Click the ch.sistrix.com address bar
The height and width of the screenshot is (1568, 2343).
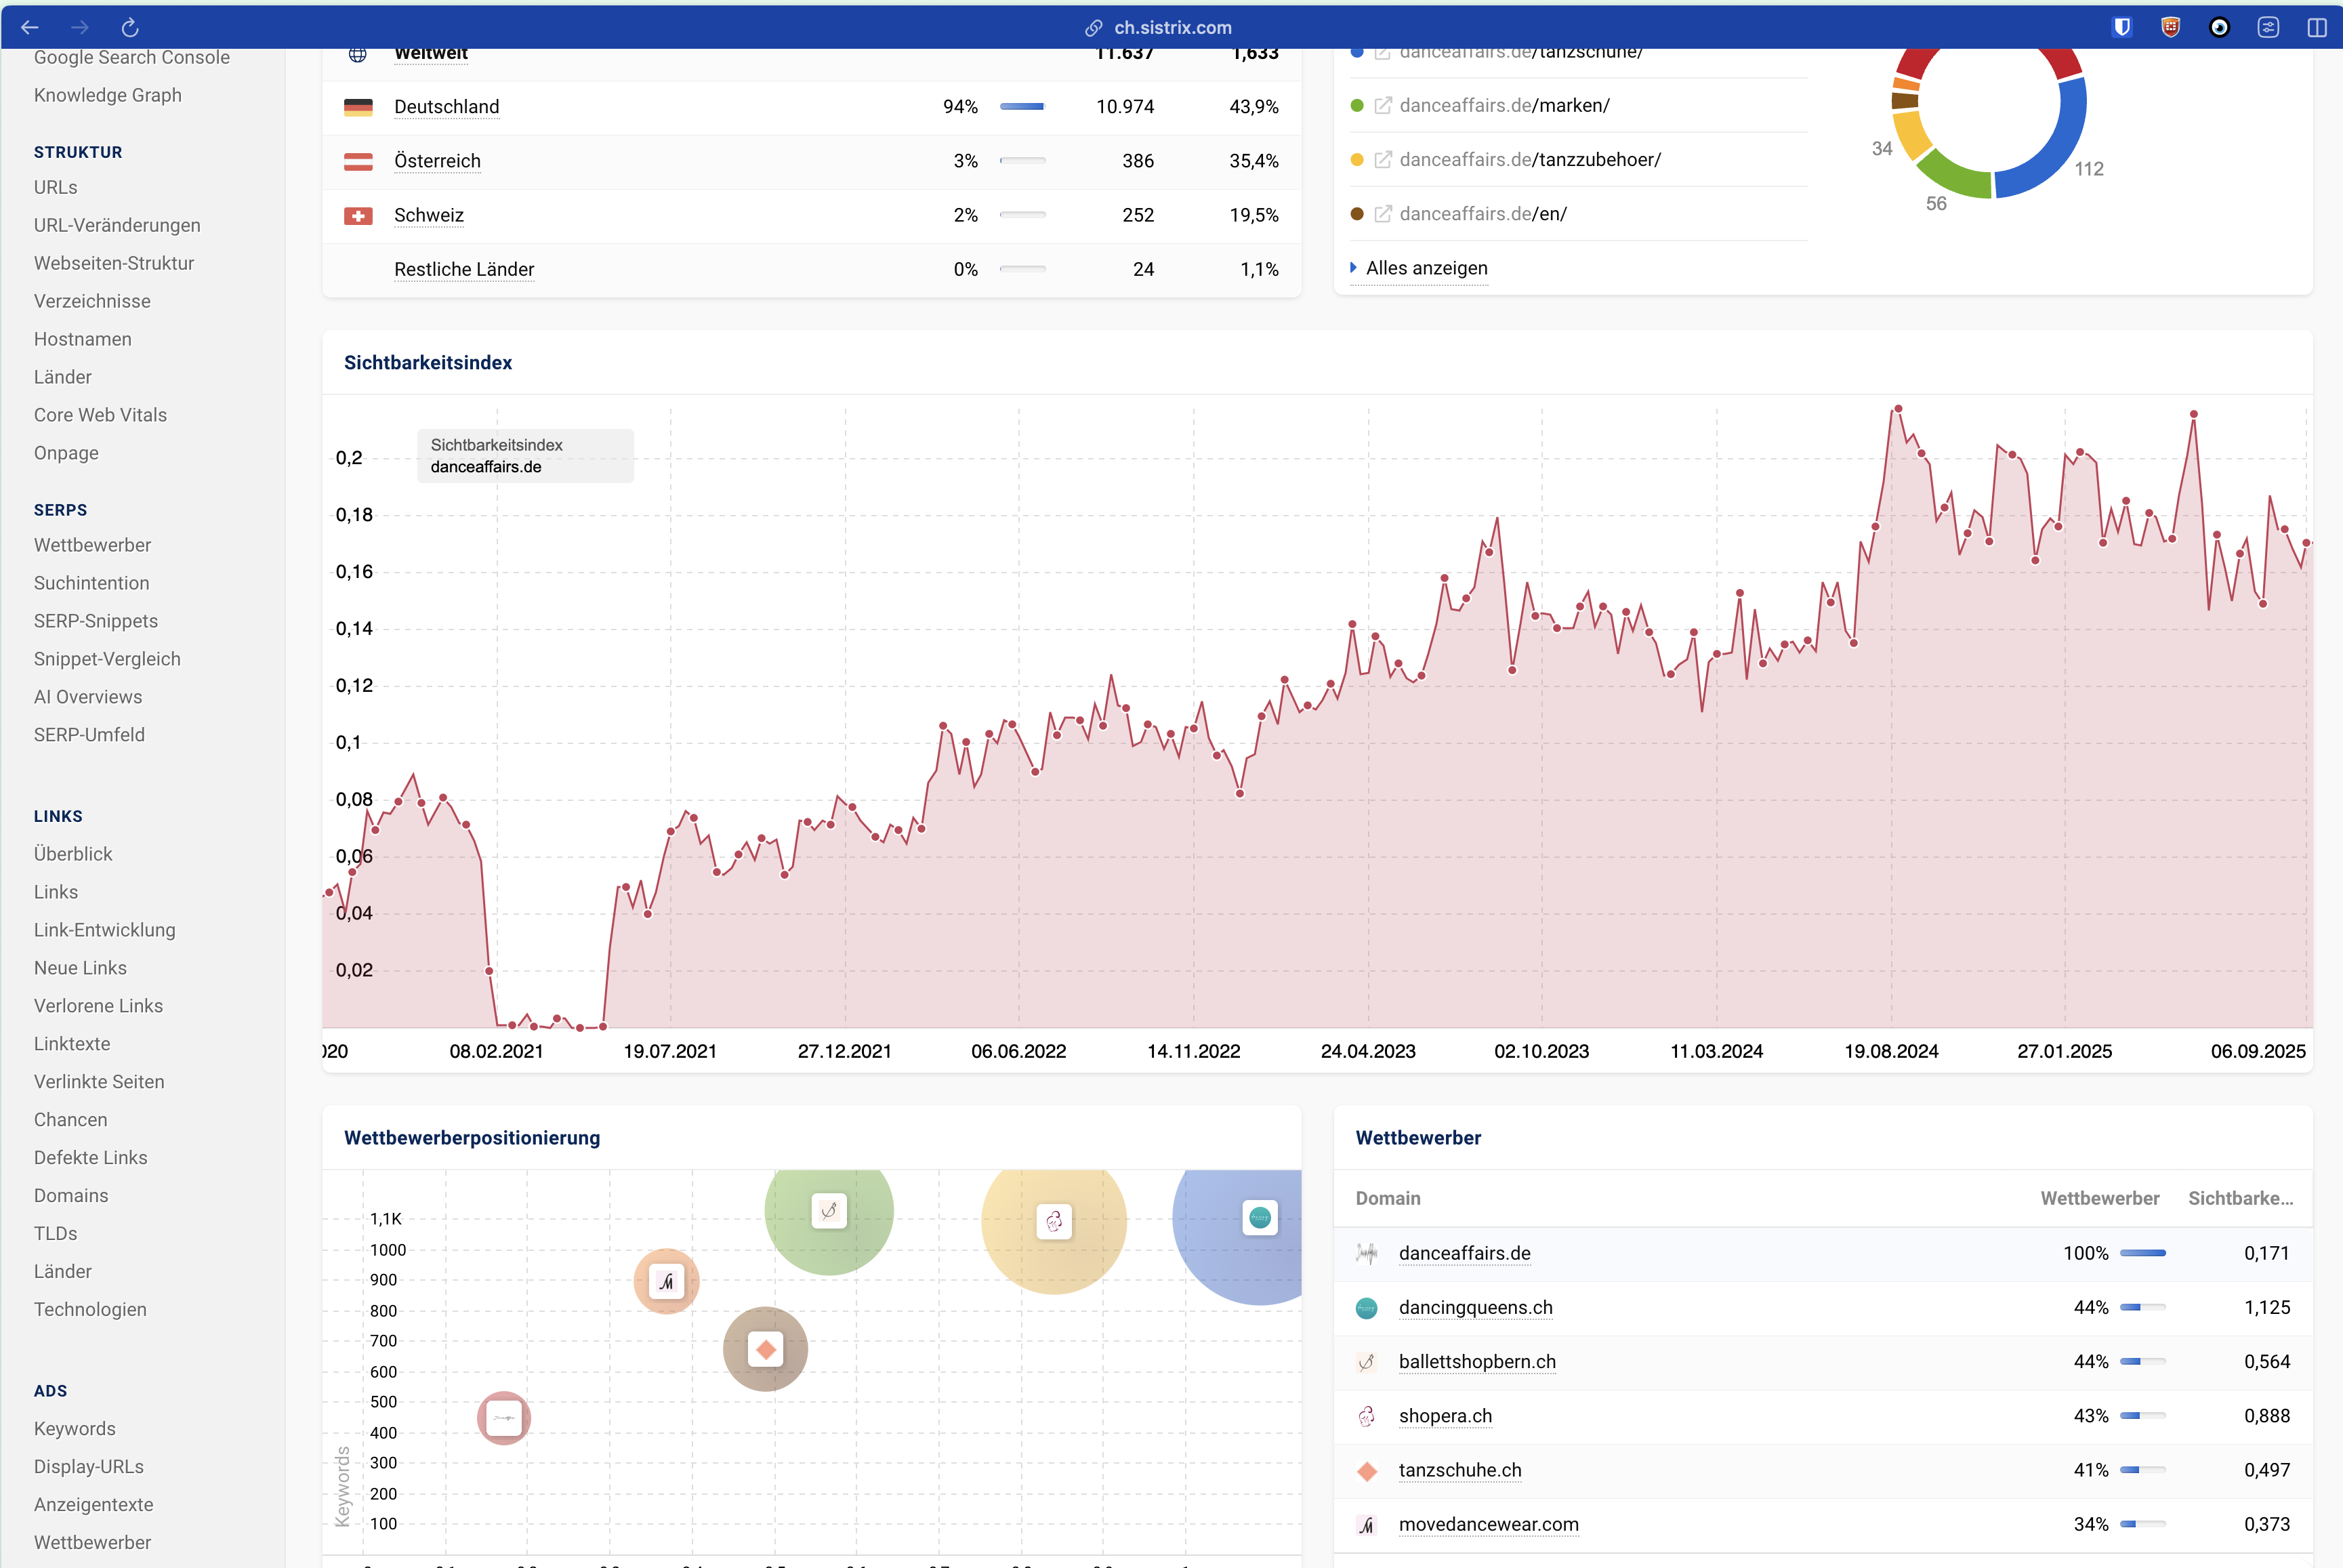coord(1171,27)
